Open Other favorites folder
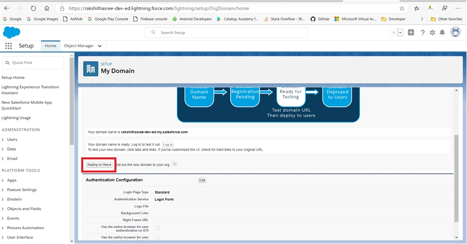The image size is (467, 244). point(446,19)
